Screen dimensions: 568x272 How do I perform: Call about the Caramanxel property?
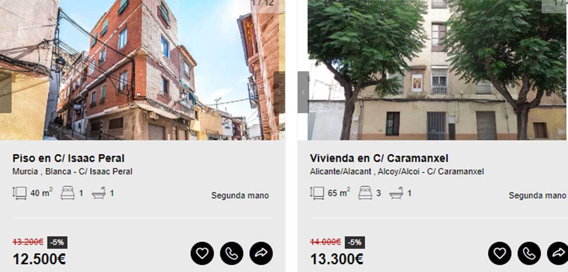(x=529, y=254)
